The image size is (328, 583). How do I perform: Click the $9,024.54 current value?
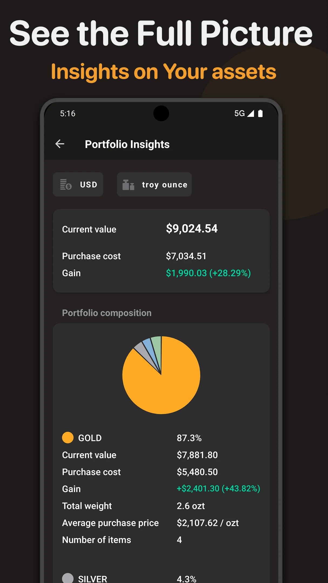click(x=192, y=229)
